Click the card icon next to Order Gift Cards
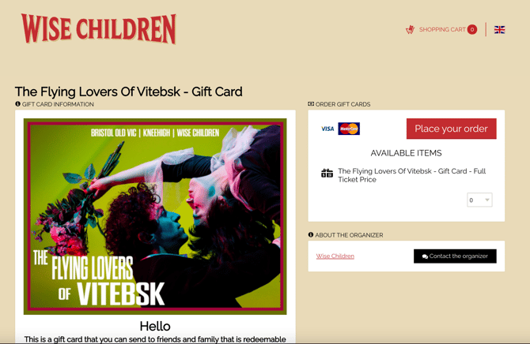 311,104
